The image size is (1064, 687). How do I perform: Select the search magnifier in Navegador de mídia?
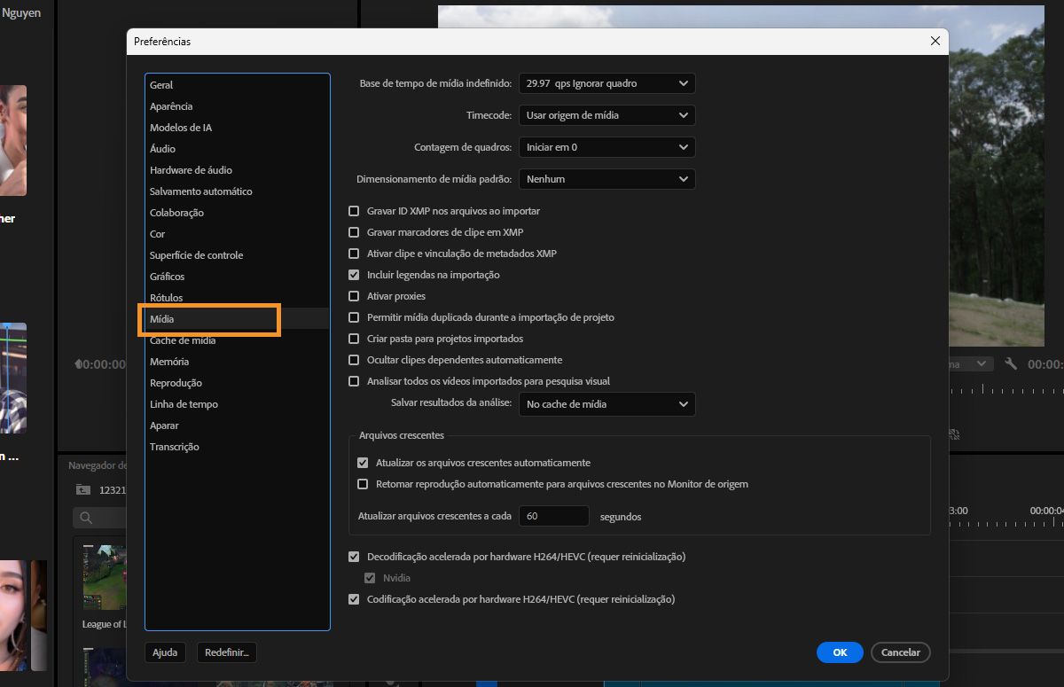pyautogui.click(x=84, y=518)
